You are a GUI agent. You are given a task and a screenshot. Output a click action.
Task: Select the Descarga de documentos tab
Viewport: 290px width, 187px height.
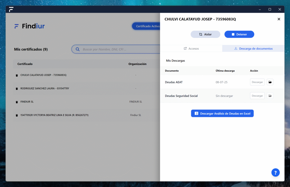point(253,49)
